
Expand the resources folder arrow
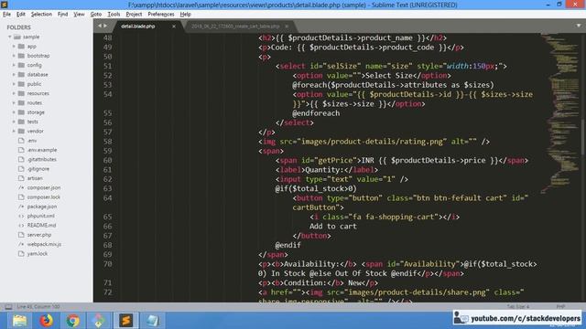14,93
